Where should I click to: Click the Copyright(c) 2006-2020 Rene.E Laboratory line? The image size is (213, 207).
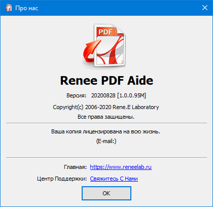[x=106, y=107]
